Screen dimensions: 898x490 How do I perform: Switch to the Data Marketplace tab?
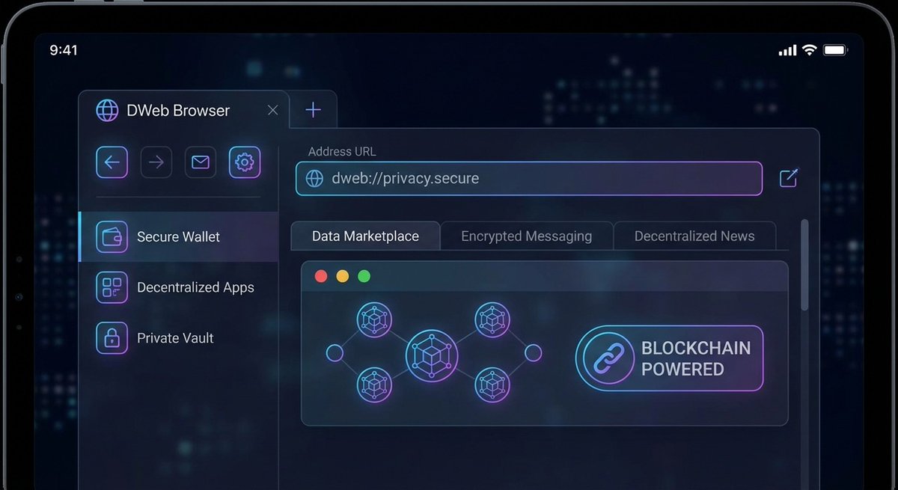pos(365,236)
